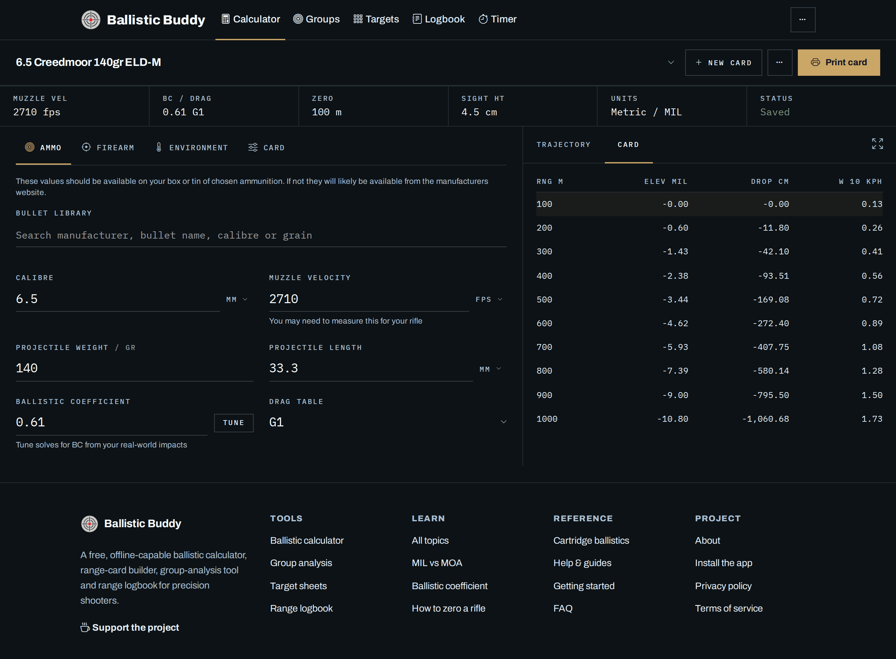Open the Targets page
This screenshot has height=659, width=896.
coord(376,19)
